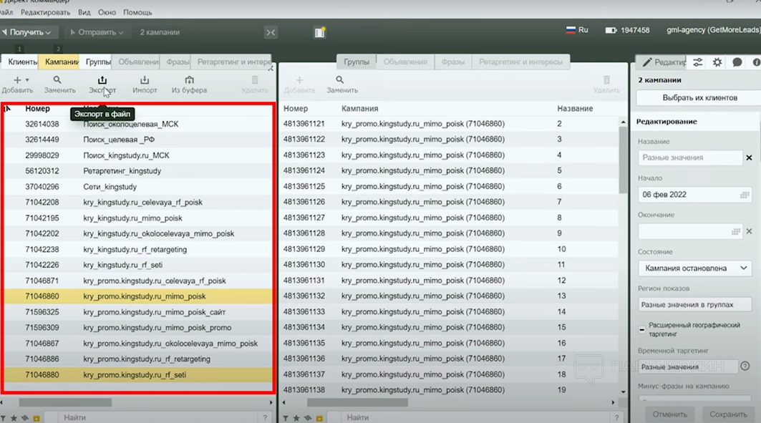
Task: Switch to the 'Клиенты' tab
Action: pos(22,62)
